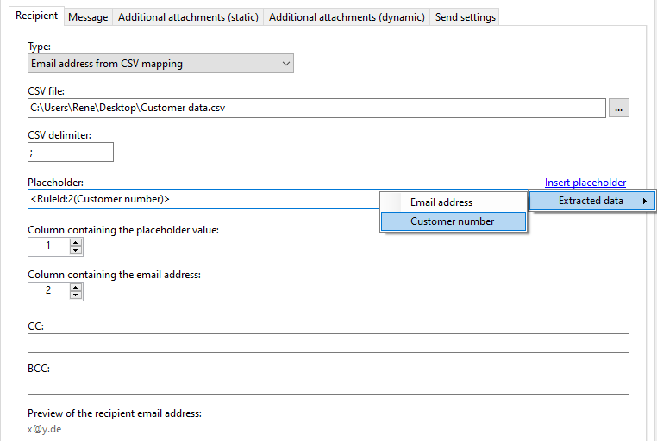The height and width of the screenshot is (441, 657).
Task: Decrease email address column number
Action: [75, 295]
